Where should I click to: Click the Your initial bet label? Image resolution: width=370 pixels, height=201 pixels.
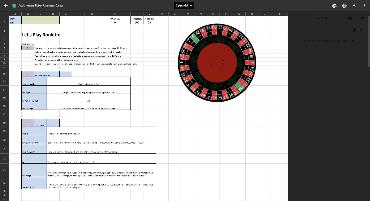point(34,81)
